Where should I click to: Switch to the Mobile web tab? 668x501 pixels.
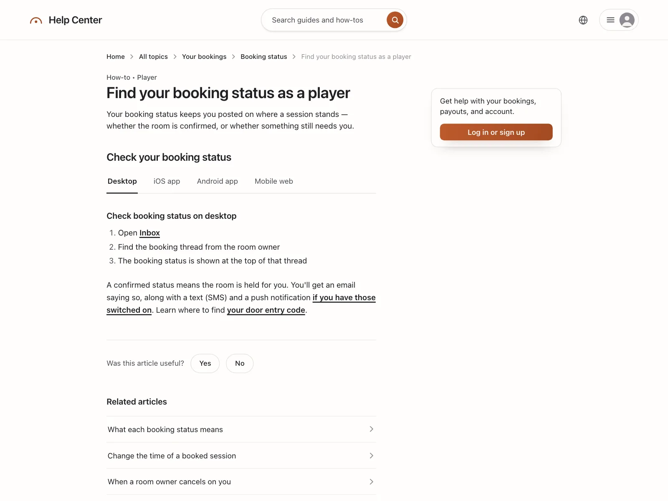click(274, 181)
